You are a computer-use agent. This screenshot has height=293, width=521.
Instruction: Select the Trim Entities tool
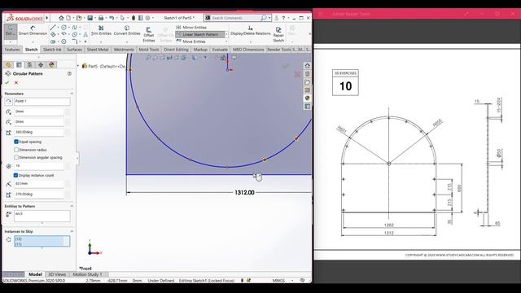coord(101,31)
